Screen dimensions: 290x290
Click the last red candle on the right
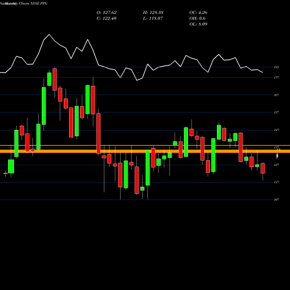(263, 168)
